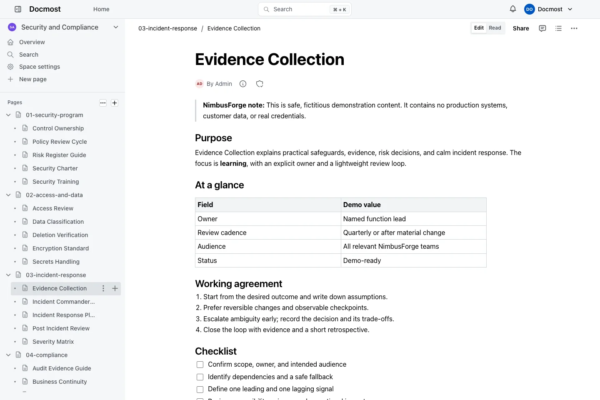Open the Data Classification page
This screenshot has height=400, width=600.
tap(58, 222)
